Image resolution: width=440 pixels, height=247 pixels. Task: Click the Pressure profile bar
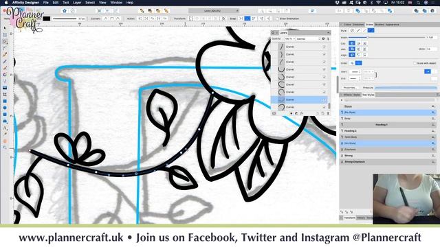click(x=406, y=88)
